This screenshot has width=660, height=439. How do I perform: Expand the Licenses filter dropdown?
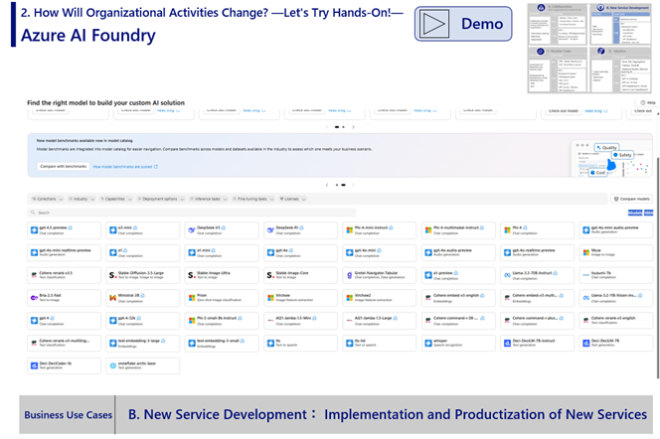tap(292, 199)
